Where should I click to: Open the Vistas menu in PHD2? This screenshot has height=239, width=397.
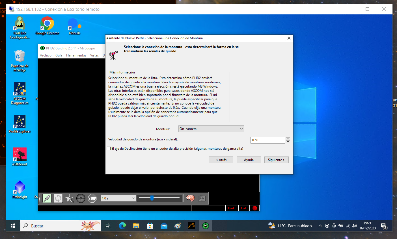coord(94,55)
